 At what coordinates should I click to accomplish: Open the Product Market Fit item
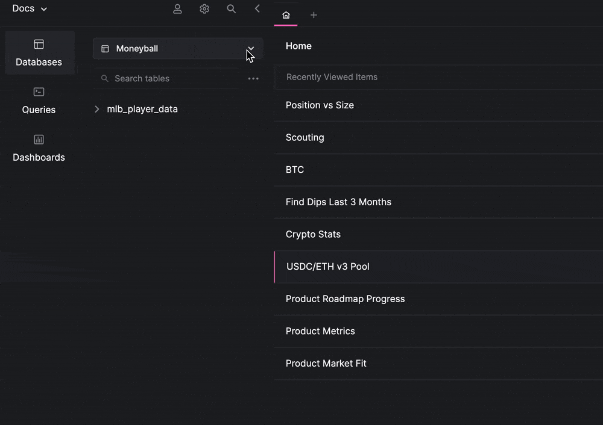(438, 363)
